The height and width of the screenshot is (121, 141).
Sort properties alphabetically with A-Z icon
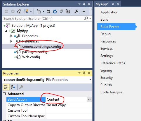pyautogui.click(x=13, y=87)
